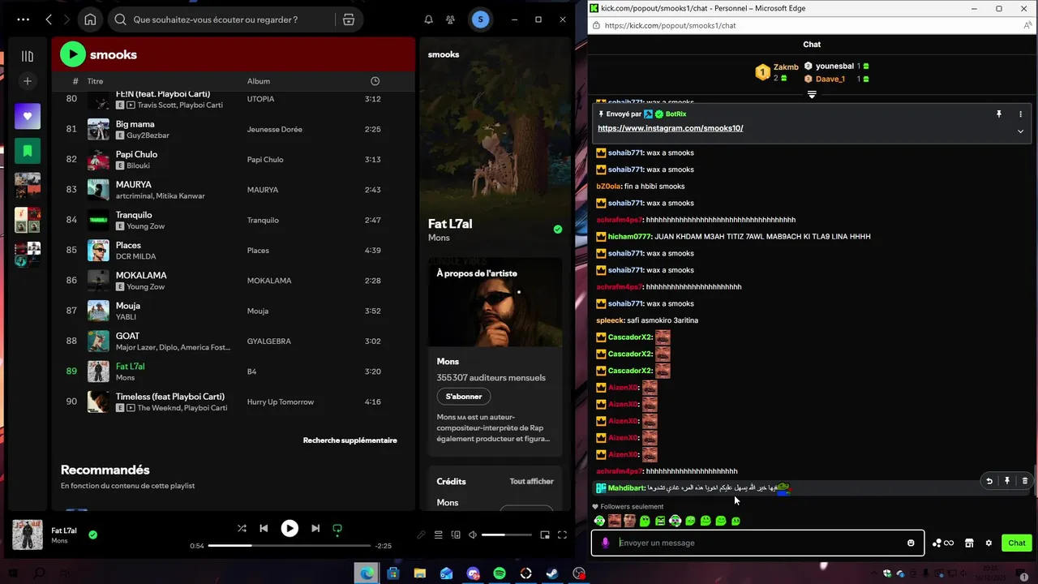Open Liked Songs heart tile in sidebar
Screen dimensions: 1038x584
[28, 116]
